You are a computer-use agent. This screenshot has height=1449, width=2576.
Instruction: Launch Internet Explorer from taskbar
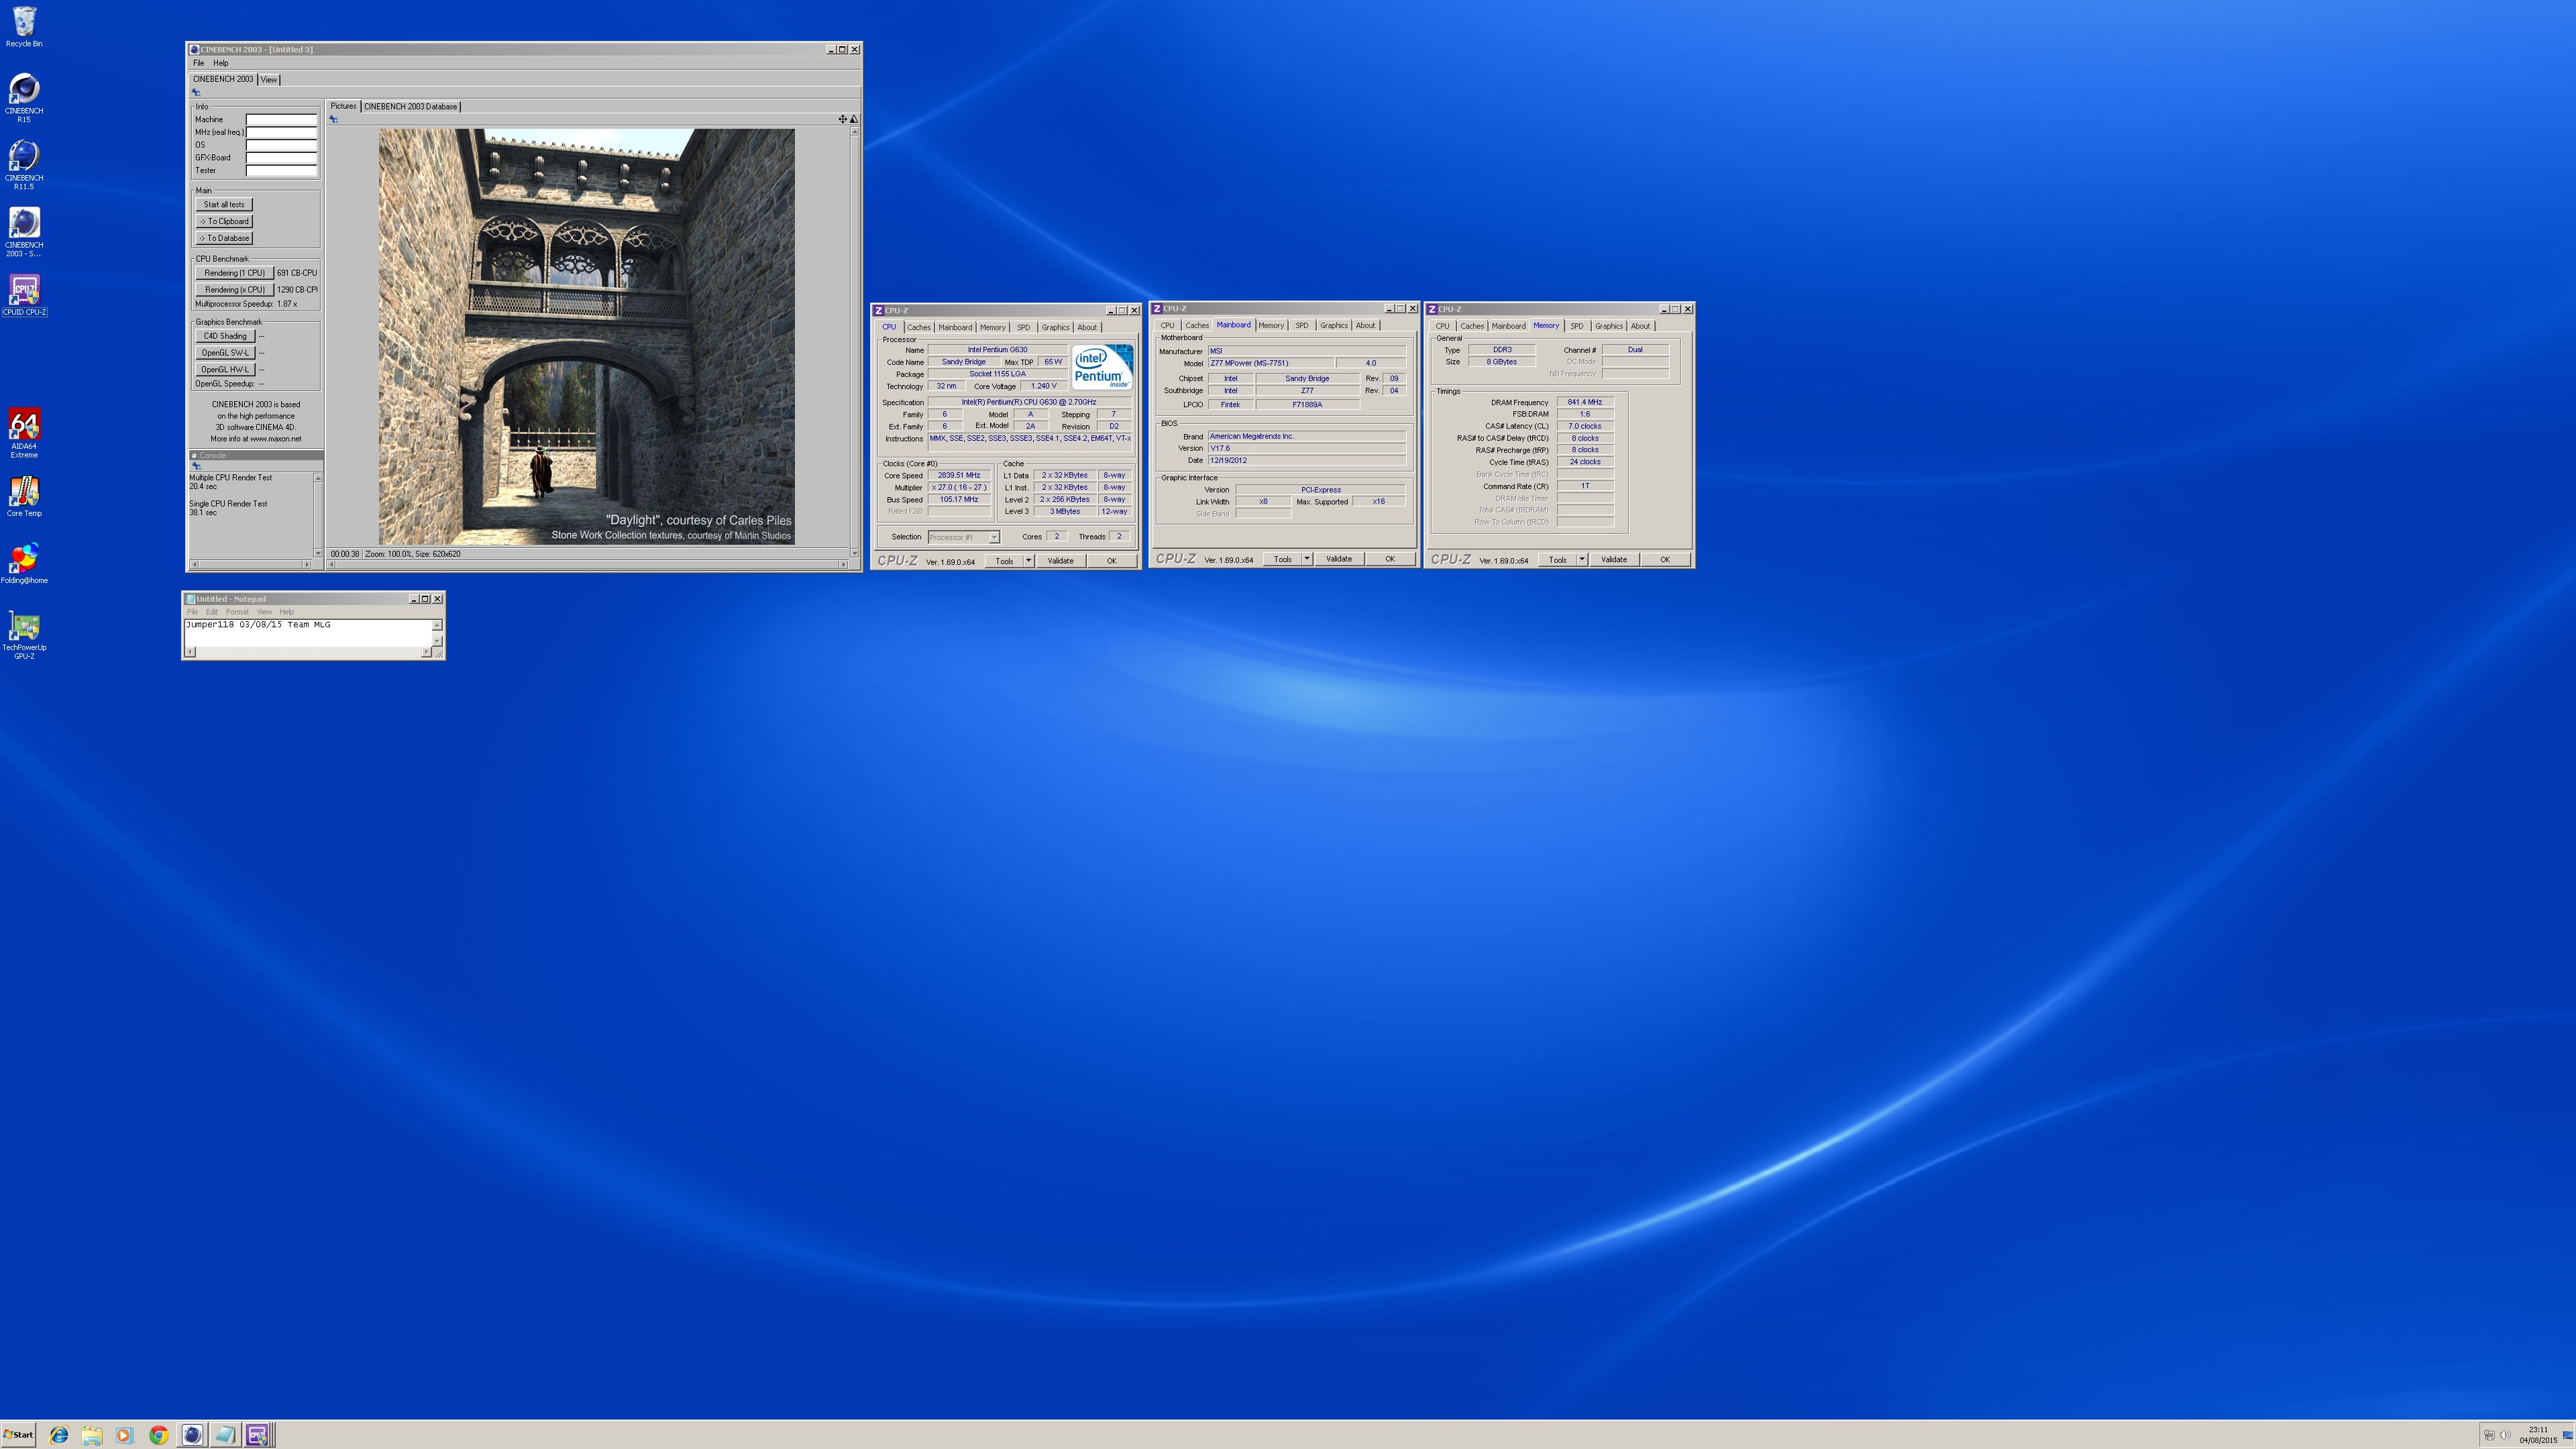tap(59, 1435)
